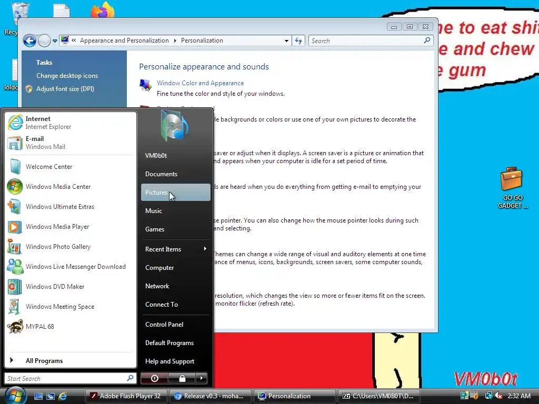Open Games from Start menu

click(x=175, y=229)
